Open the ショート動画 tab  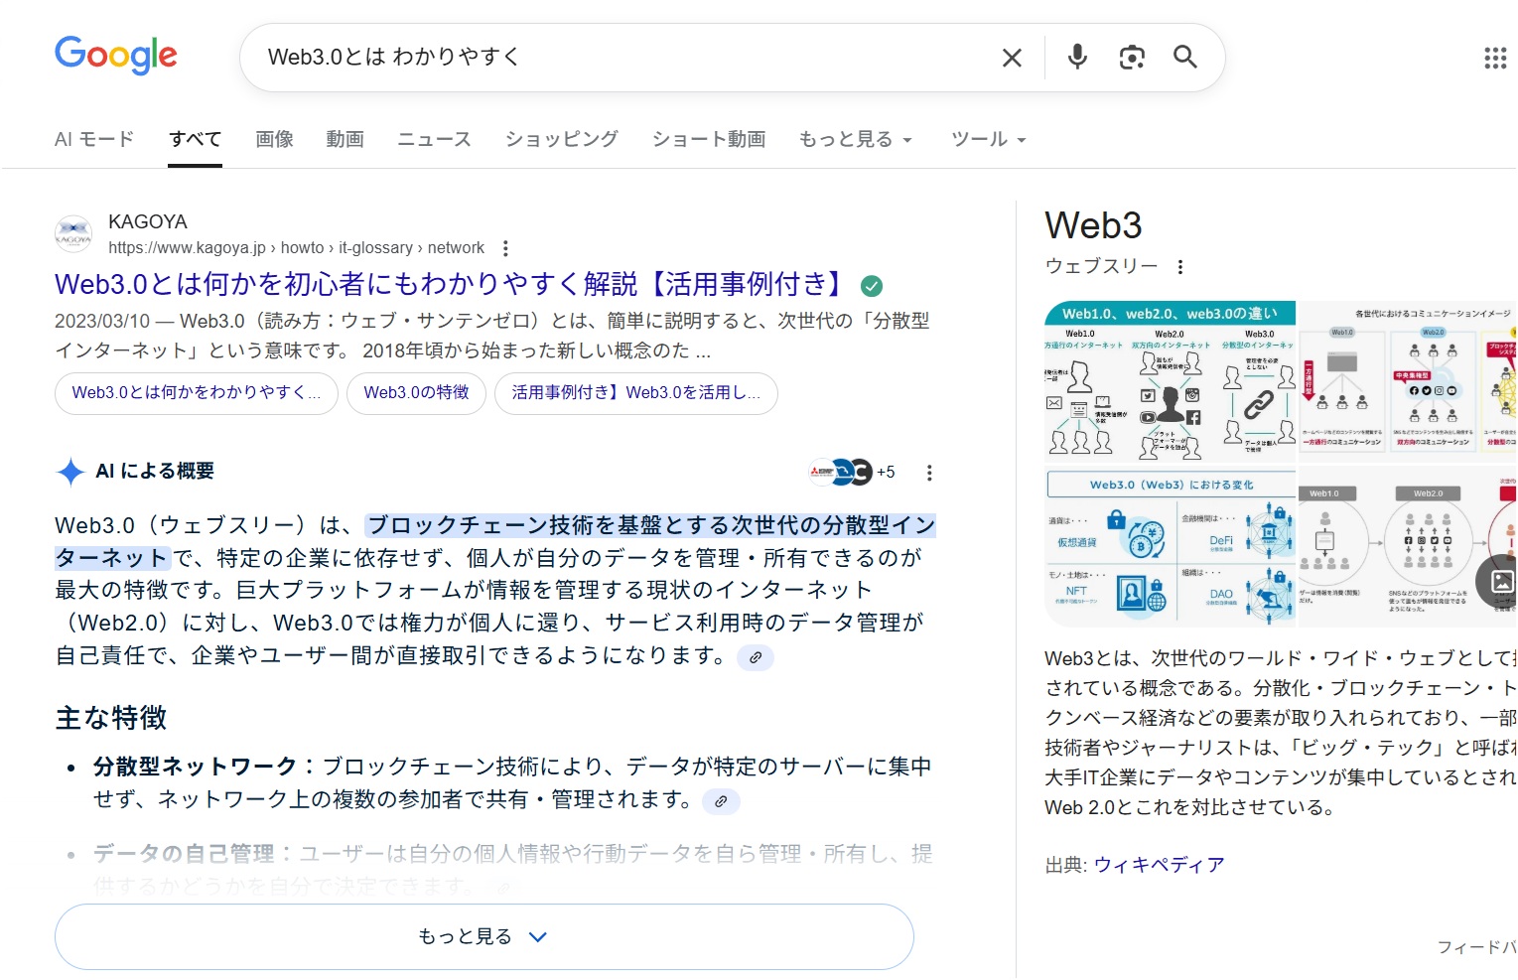coord(708,139)
